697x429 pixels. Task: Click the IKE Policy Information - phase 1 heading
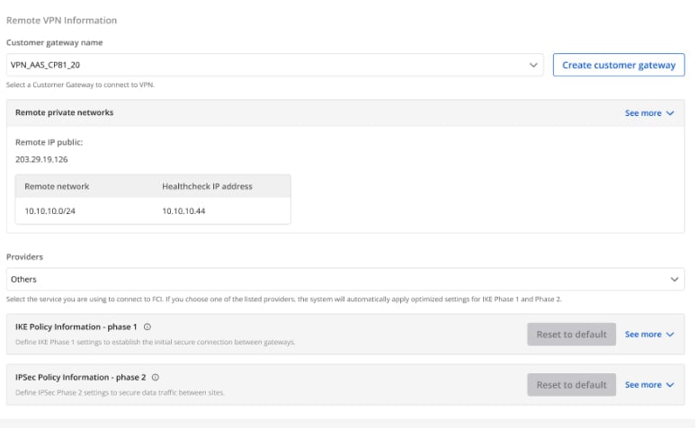pos(76,327)
